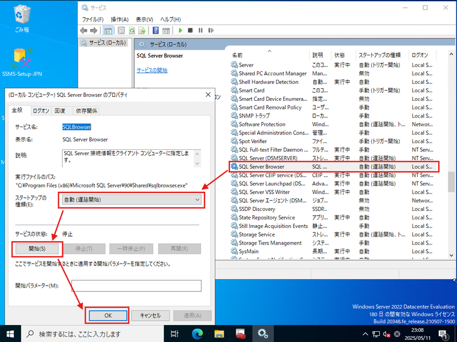
Task: Select the Shell Hardware Detection row
Action: (x=334, y=82)
